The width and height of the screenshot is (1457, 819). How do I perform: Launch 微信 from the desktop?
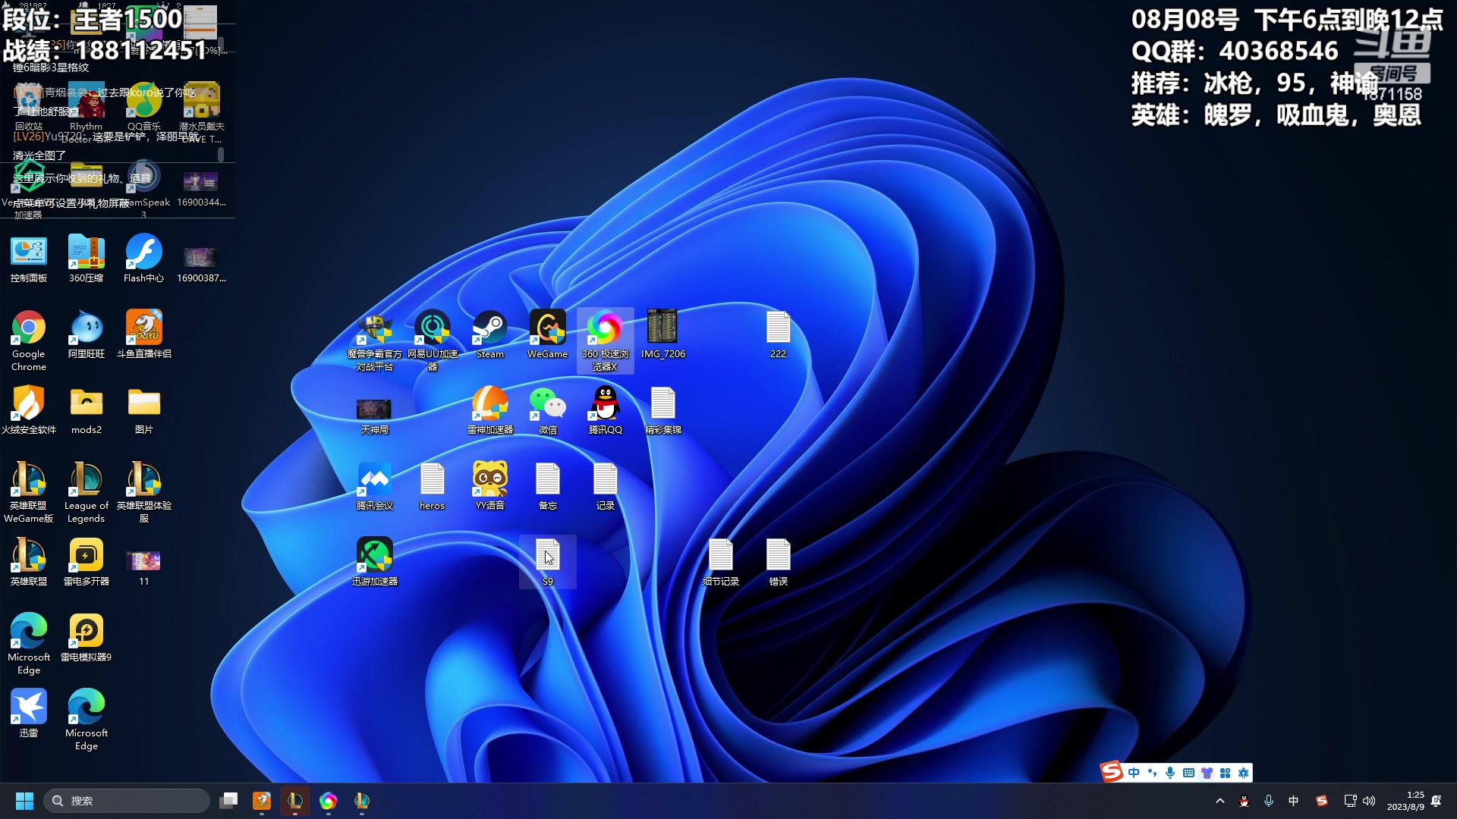point(548,410)
